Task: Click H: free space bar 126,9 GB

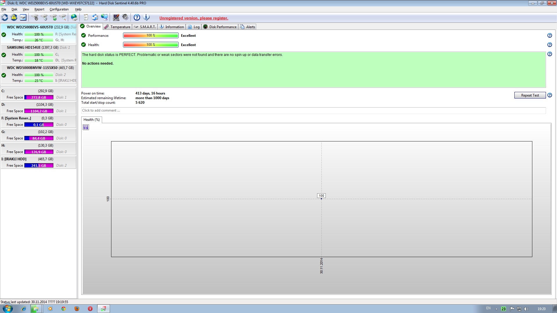Action: click(x=39, y=152)
